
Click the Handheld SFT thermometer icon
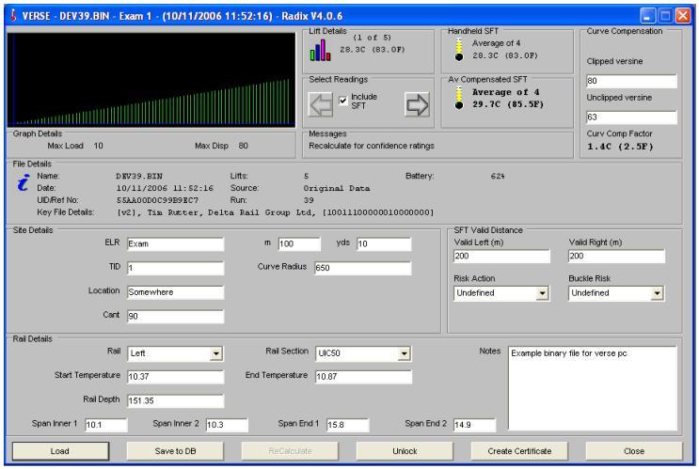[x=459, y=50]
